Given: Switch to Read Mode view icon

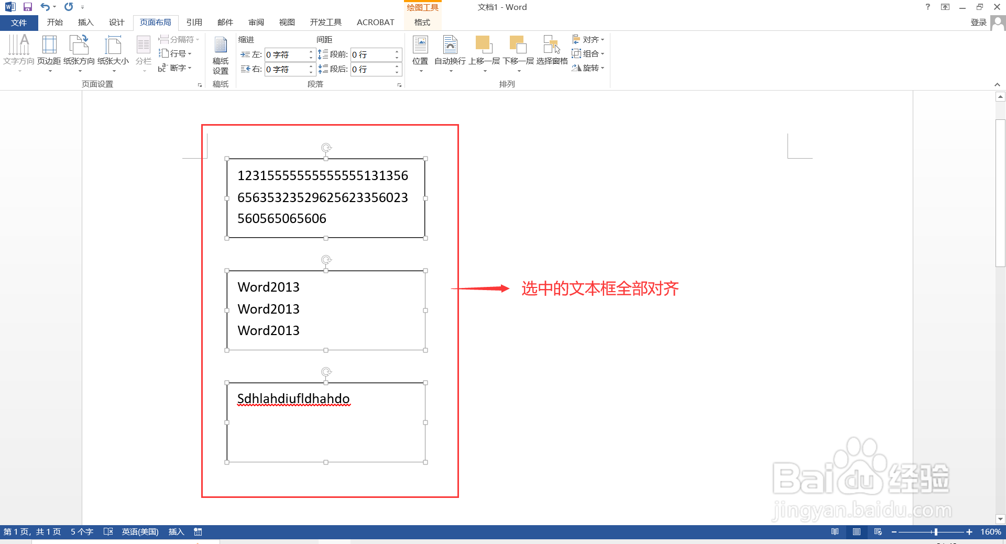Looking at the screenshot, I should click(835, 531).
